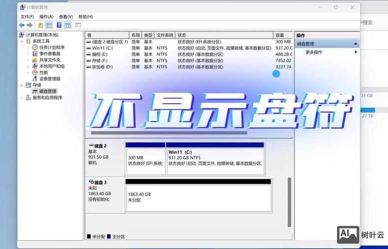The width and height of the screenshot is (388, 249).
Task: Click the black 未分配 legend swatch
Action: (89, 237)
